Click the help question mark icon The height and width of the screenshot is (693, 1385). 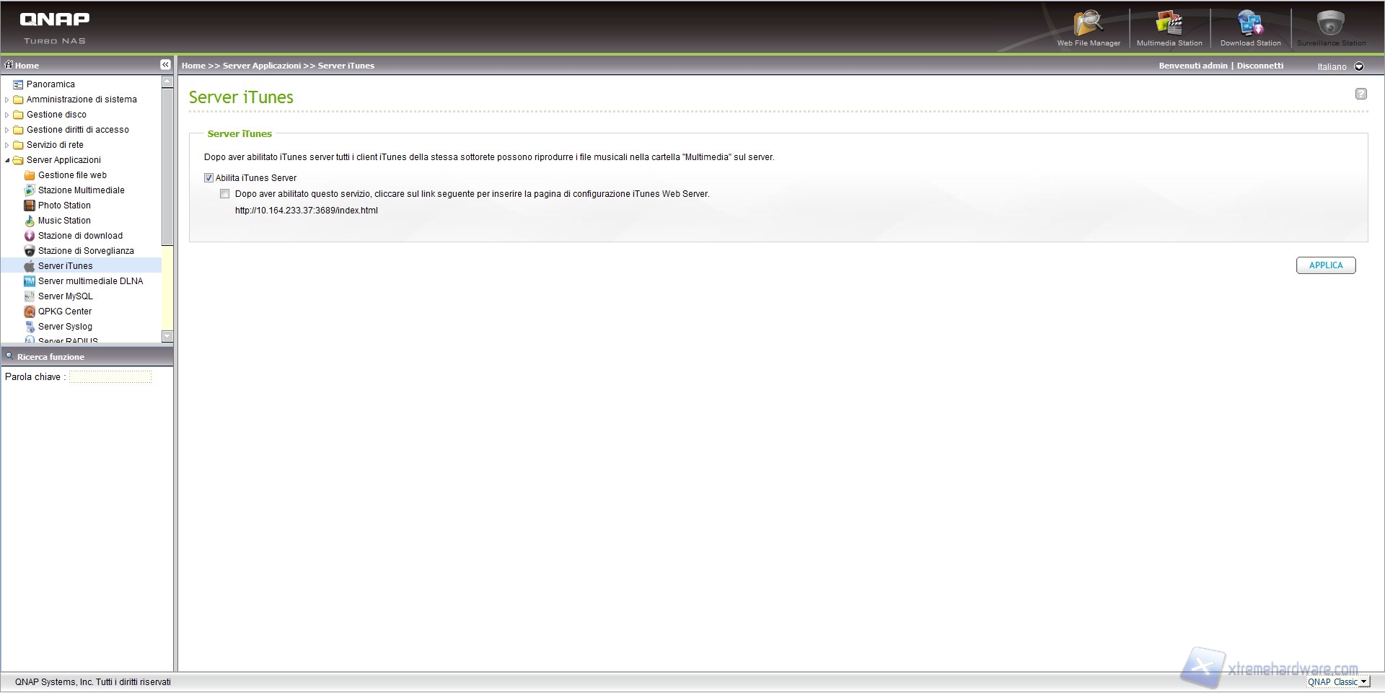coord(1360,94)
